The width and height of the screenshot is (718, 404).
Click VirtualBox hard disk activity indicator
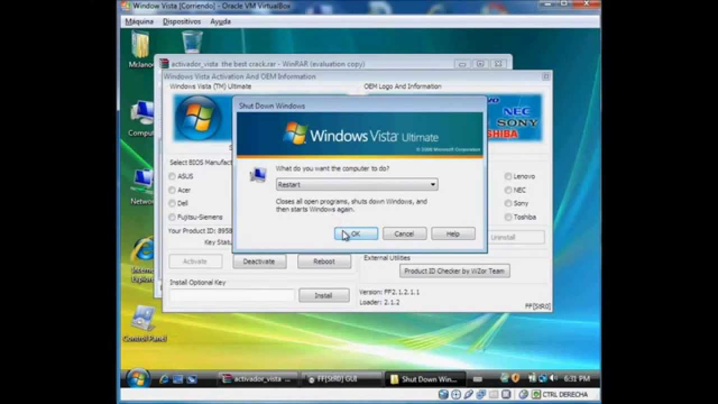click(x=444, y=394)
